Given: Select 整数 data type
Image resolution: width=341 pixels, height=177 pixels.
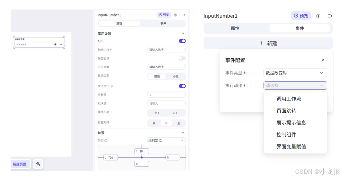Looking at the screenshot, I should (157, 76).
